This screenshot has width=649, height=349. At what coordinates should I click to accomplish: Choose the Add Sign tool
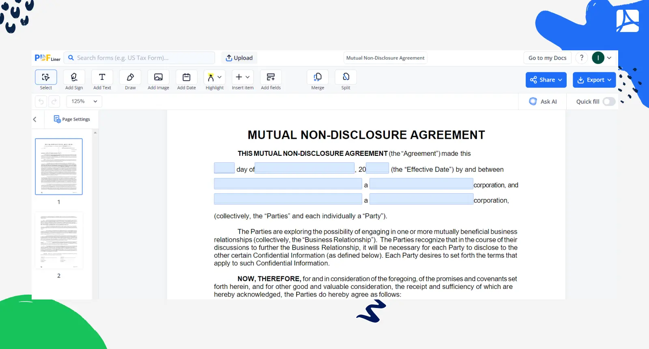[x=74, y=77]
